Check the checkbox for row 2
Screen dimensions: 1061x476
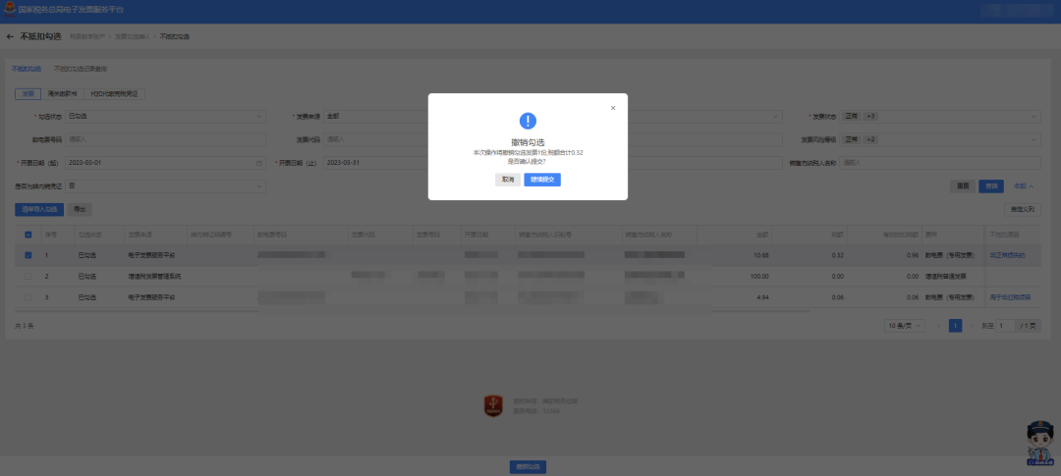pos(28,277)
